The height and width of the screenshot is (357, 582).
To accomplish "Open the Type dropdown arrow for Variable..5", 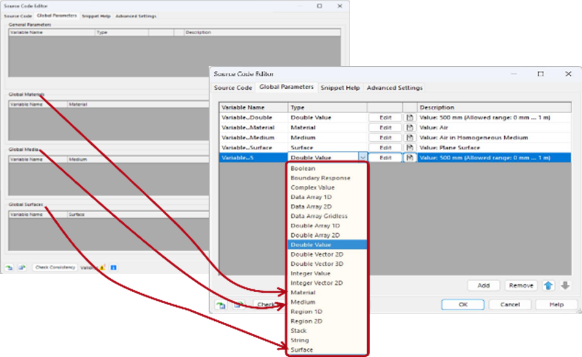I will click(363, 158).
